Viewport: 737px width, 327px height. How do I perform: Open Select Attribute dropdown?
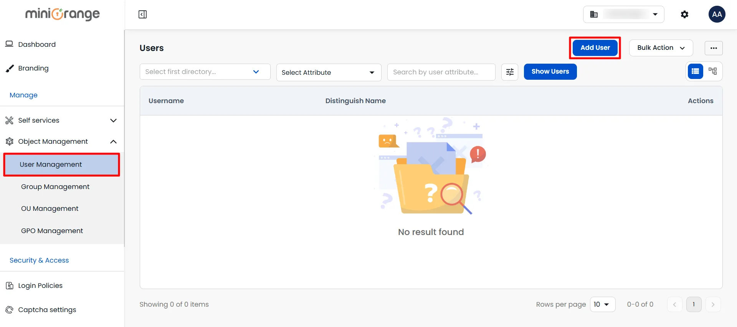329,72
